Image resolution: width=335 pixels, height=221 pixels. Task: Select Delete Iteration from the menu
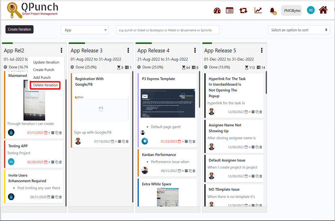45,85
